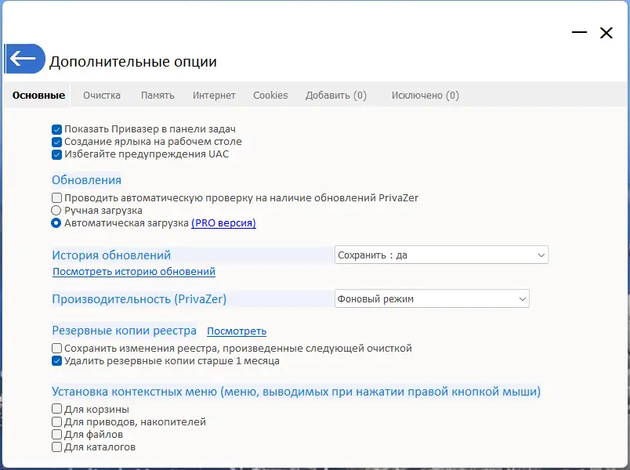Viewport: 630px width, 470px height.
Task: Check the Для файлов option
Action: point(56,434)
